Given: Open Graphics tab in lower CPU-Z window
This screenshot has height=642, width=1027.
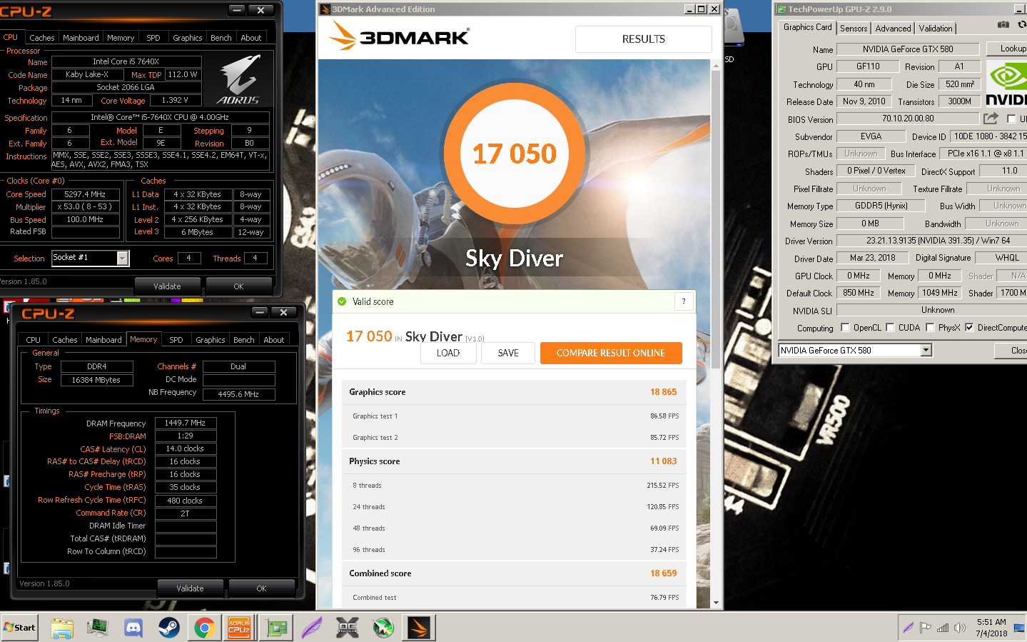Looking at the screenshot, I should [x=211, y=340].
